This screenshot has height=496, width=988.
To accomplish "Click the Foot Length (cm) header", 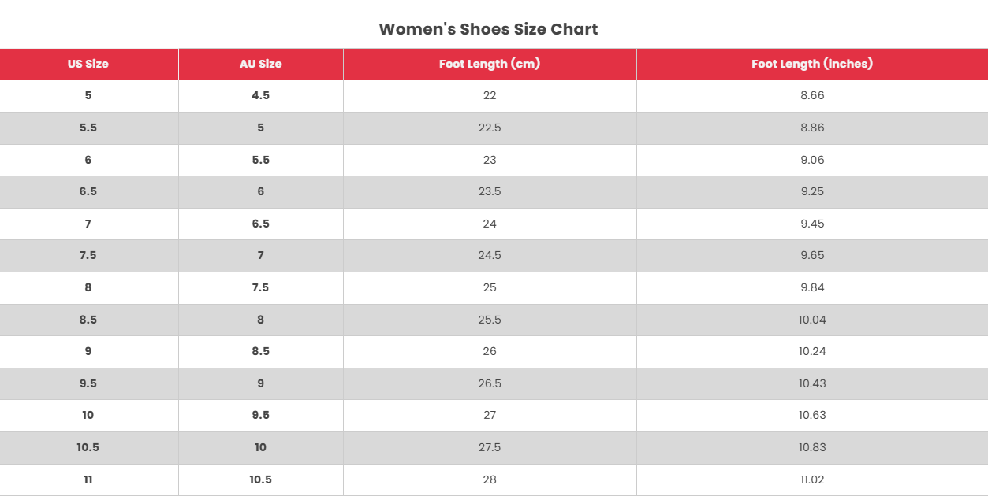I will [490, 64].
